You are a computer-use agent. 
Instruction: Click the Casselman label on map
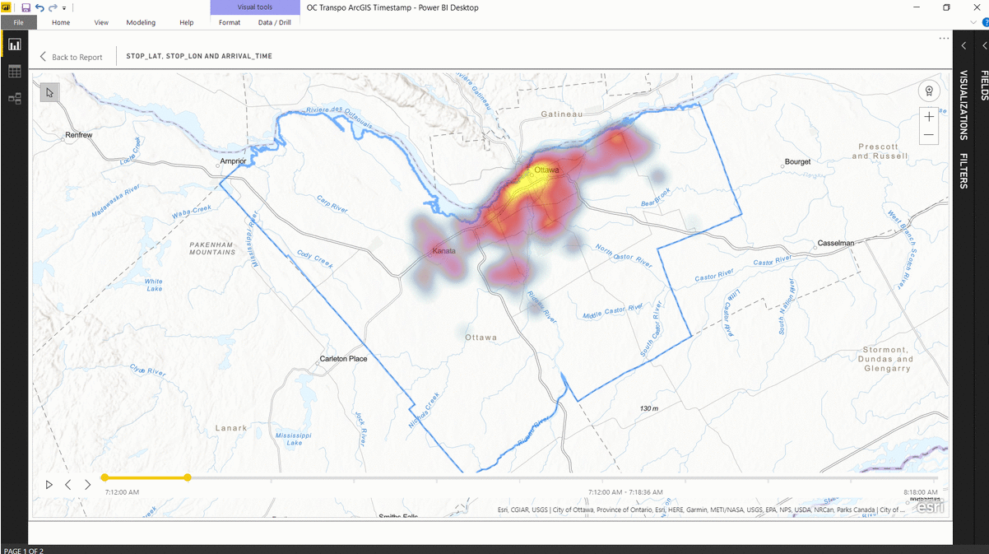(x=835, y=243)
